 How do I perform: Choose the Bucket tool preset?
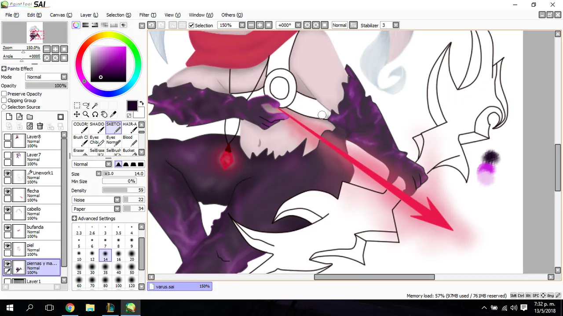130,152
